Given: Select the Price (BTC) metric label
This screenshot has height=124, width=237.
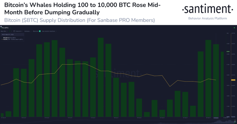Looking at the screenshot, I should 5,28.
